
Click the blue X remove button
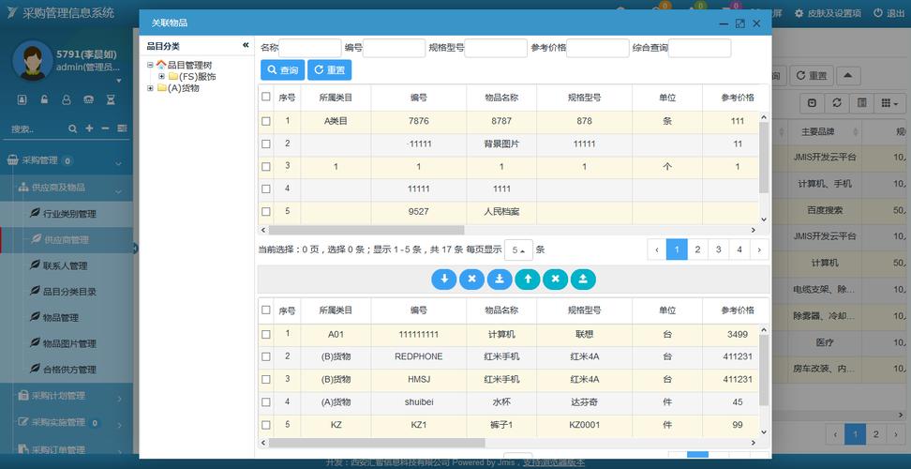(x=471, y=280)
